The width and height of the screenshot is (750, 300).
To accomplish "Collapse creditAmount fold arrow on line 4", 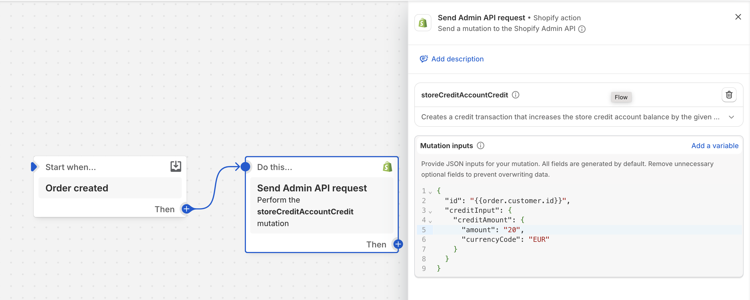I will click(x=430, y=221).
